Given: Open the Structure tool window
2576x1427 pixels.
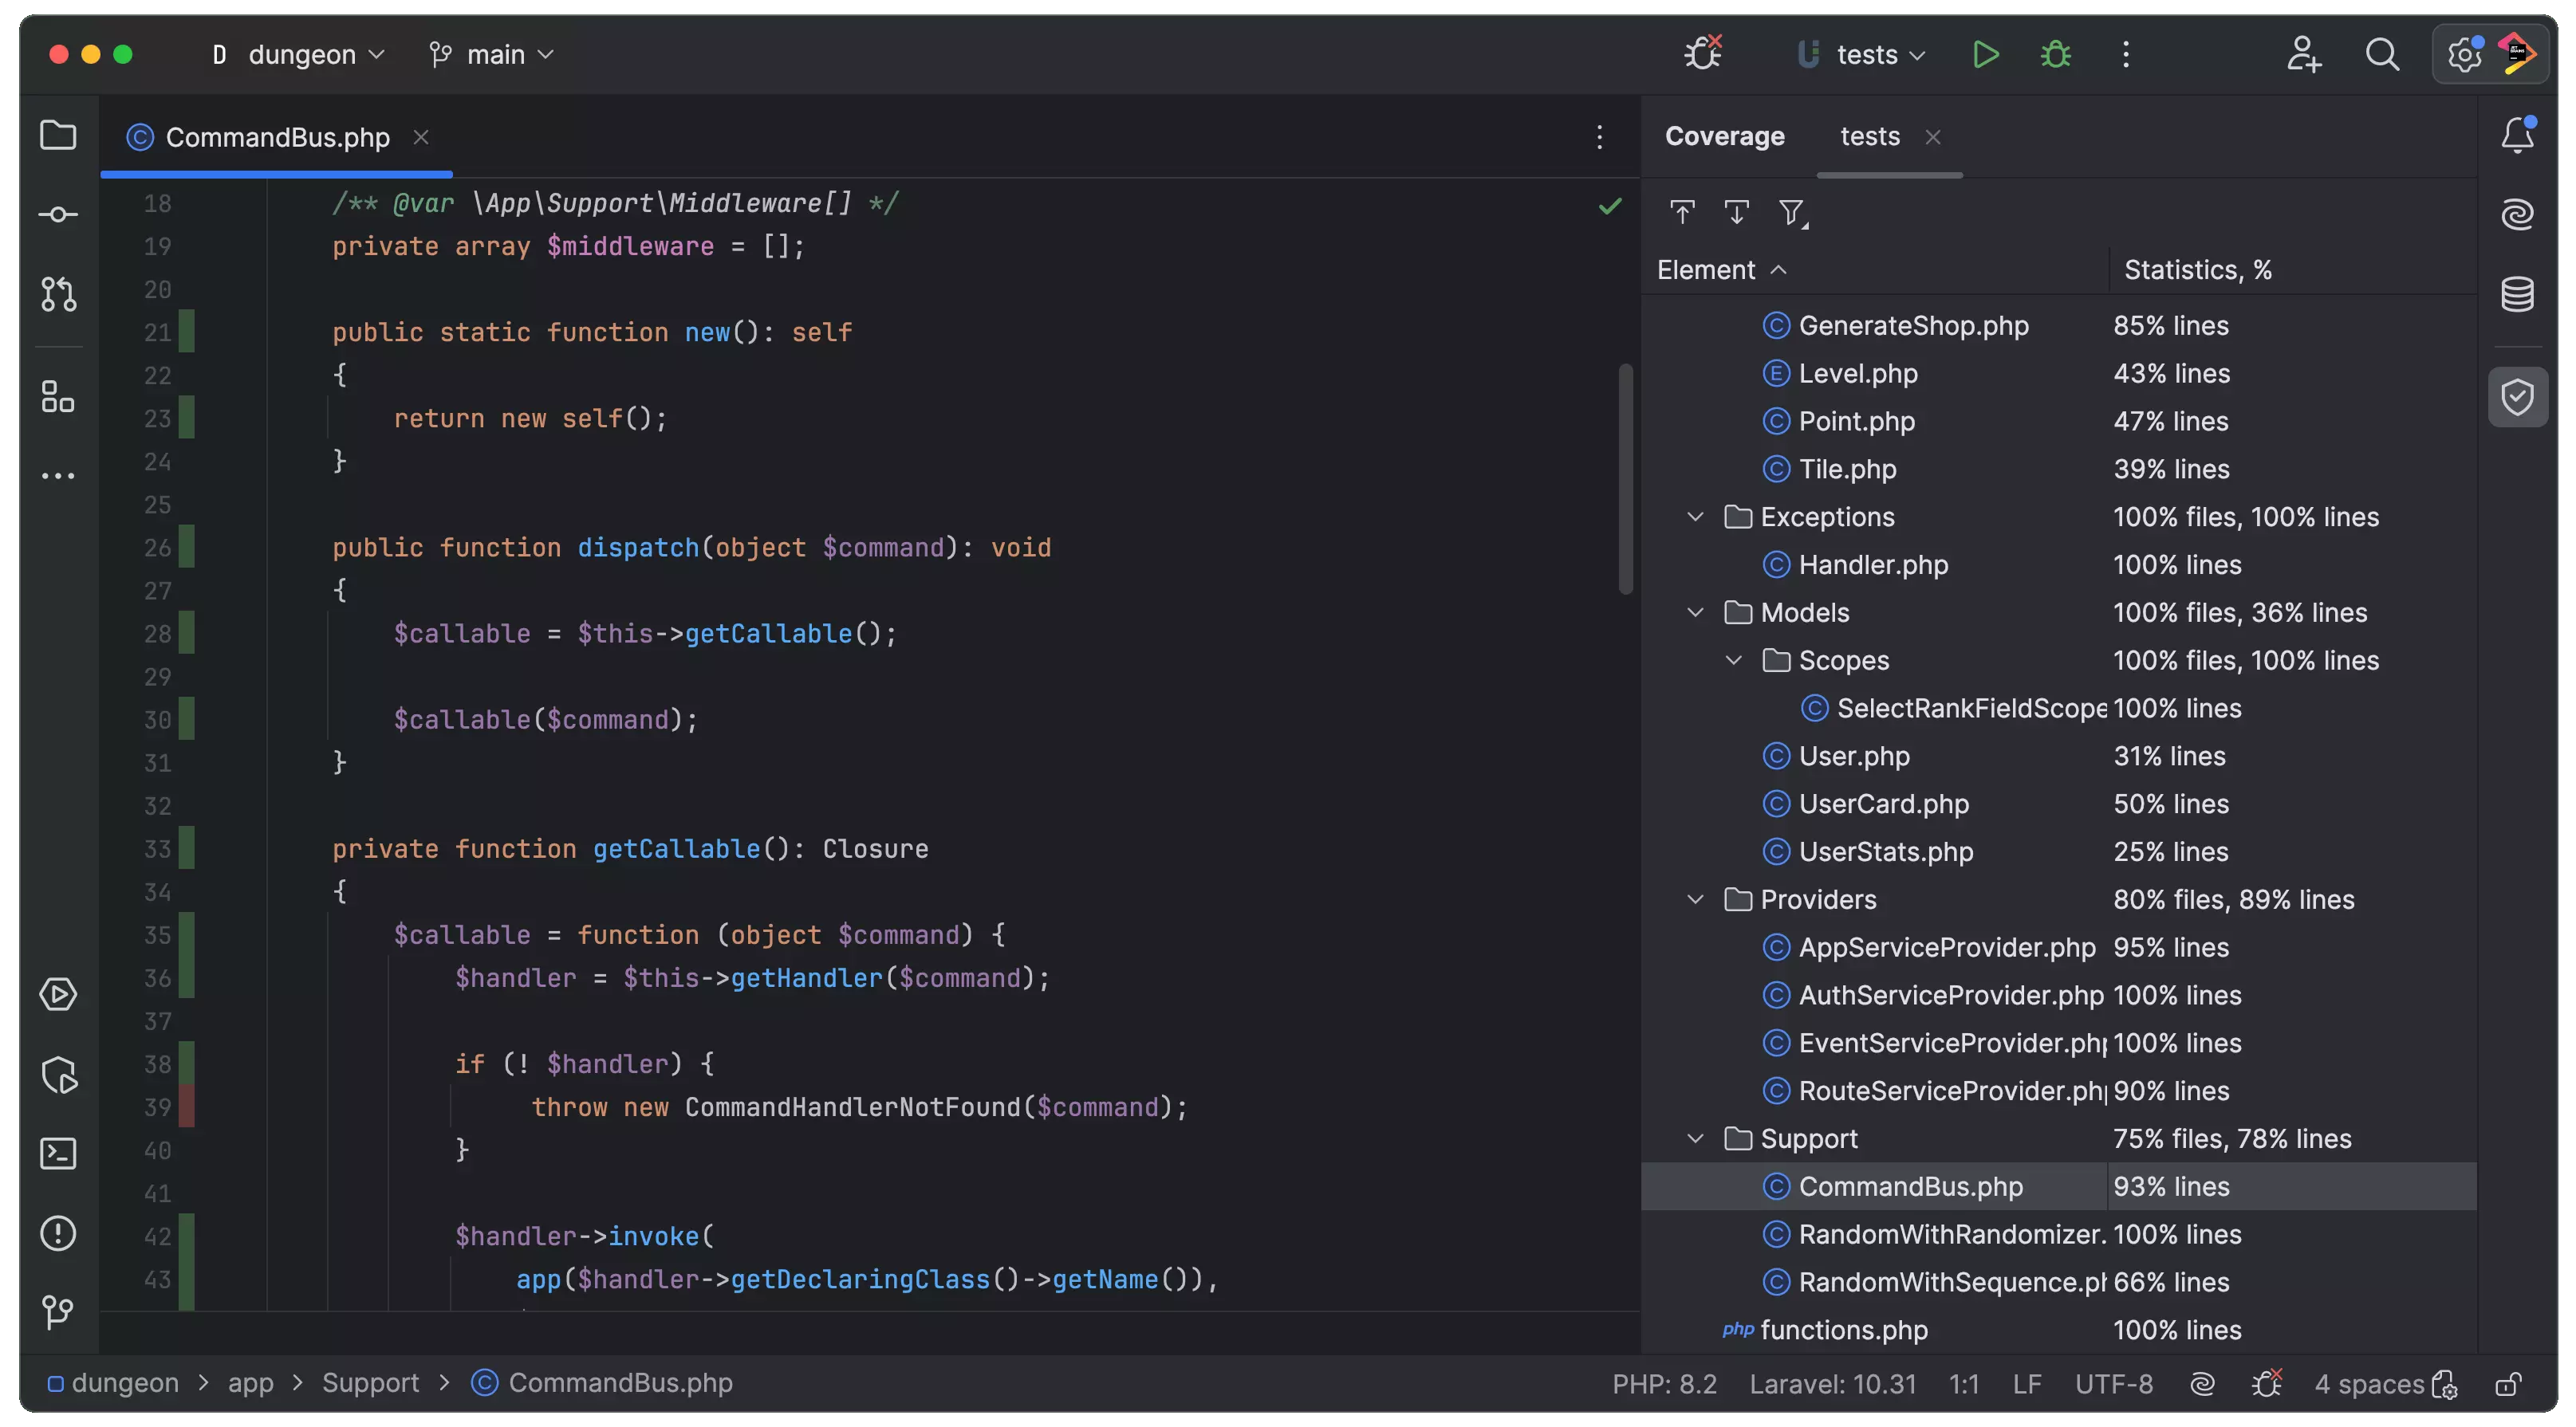Looking at the screenshot, I should [58, 397].
